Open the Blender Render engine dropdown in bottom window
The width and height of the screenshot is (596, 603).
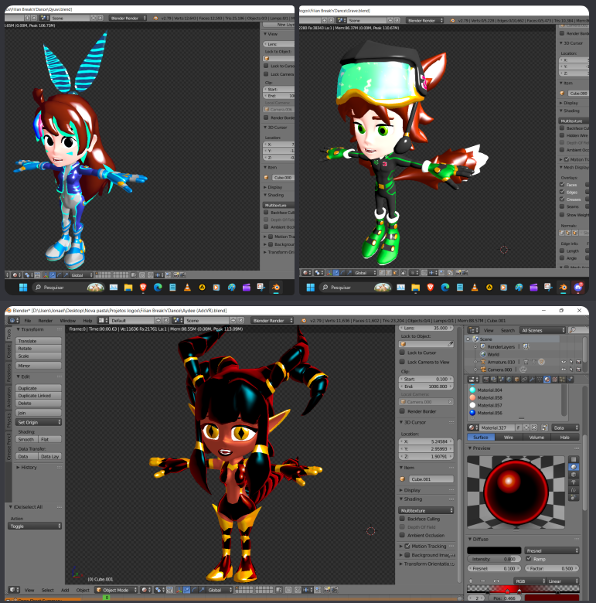point(272,320)
